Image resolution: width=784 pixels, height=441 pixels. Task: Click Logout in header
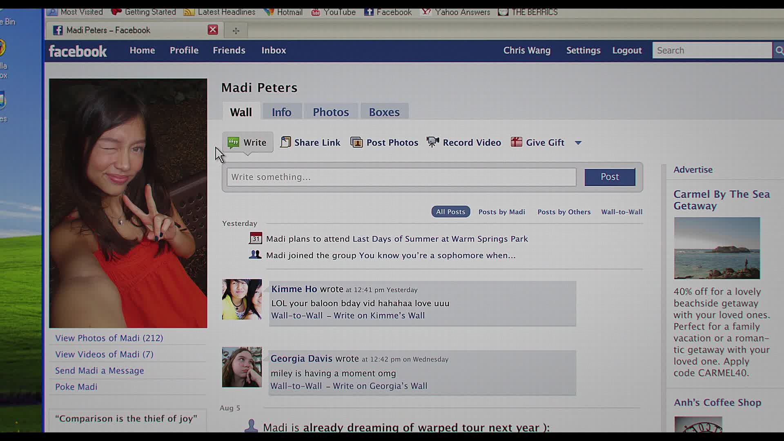(x=627, y=50)
